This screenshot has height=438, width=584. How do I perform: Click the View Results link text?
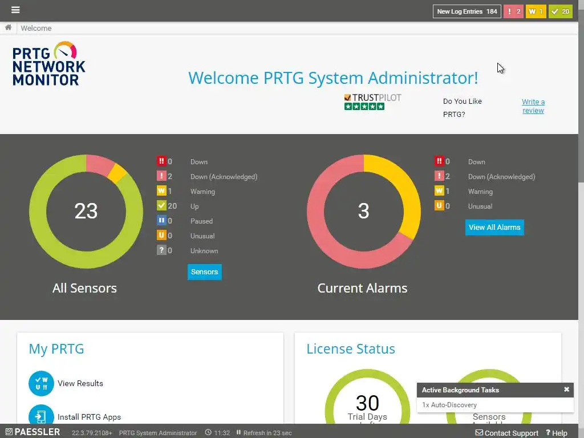(80, 384)
